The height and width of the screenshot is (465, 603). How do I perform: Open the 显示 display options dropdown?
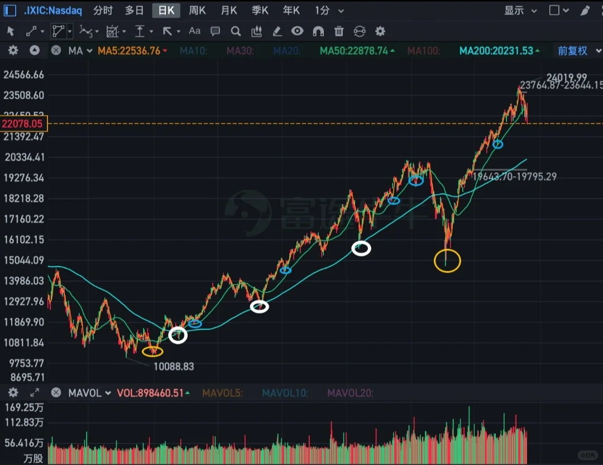coord(520,11)
